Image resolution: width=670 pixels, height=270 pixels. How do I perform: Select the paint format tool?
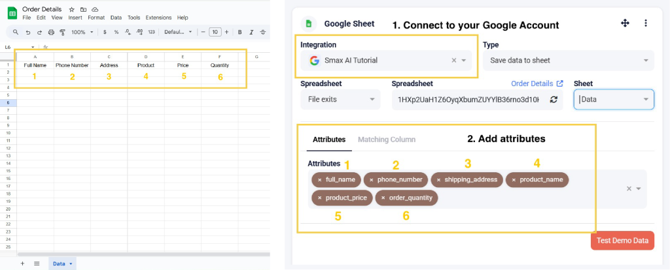point(63,32)
